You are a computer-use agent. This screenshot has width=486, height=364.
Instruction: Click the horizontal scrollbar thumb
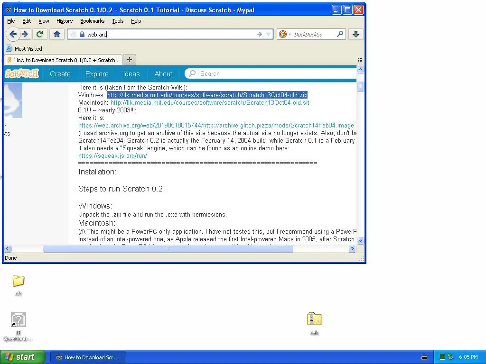pos(168,248)
